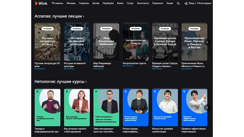Click Бесплатно label under Антропология чувств
This screenshot has width=244, height=137.
click(x=128, y=66)
